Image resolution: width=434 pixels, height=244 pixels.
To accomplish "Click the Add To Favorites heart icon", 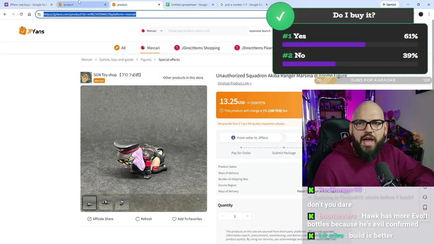I will click(x=174, y=219).
